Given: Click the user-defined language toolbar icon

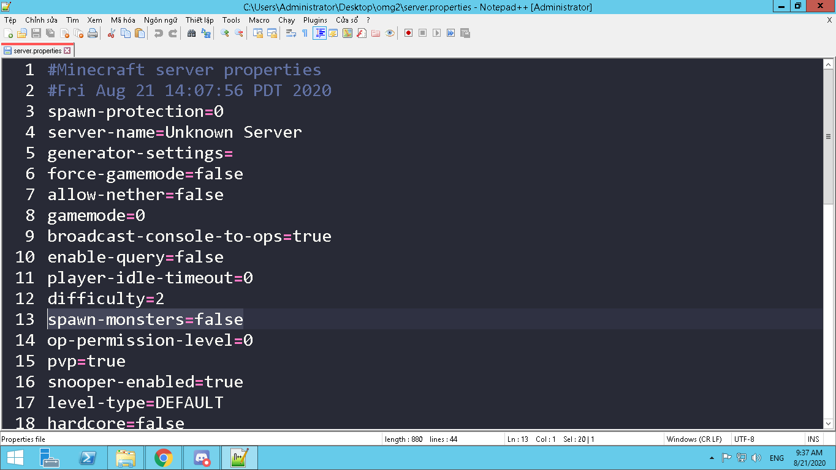Looking at the screenshot, I should (333, 33).
